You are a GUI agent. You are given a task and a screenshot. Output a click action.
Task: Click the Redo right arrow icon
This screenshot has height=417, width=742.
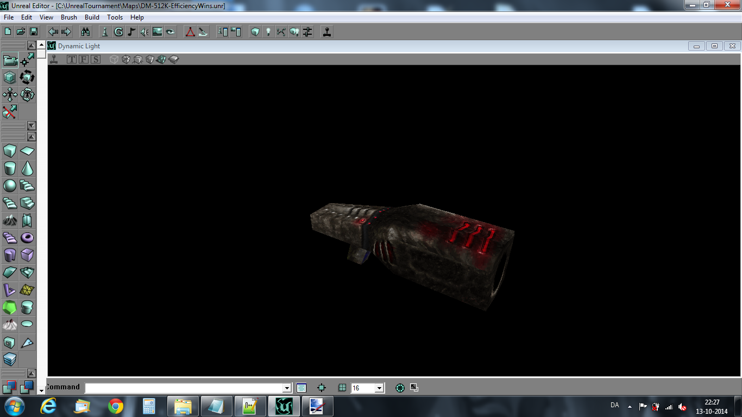pyautogui.click(x=66, y=32)
